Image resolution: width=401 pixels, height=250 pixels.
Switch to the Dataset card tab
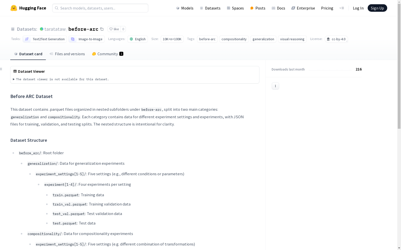coord(28,54)
